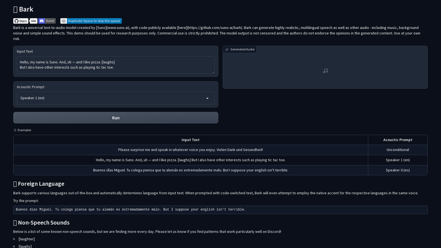Click the Generated Audio music icon in label
441x248 pixels.
pos(227,49)
